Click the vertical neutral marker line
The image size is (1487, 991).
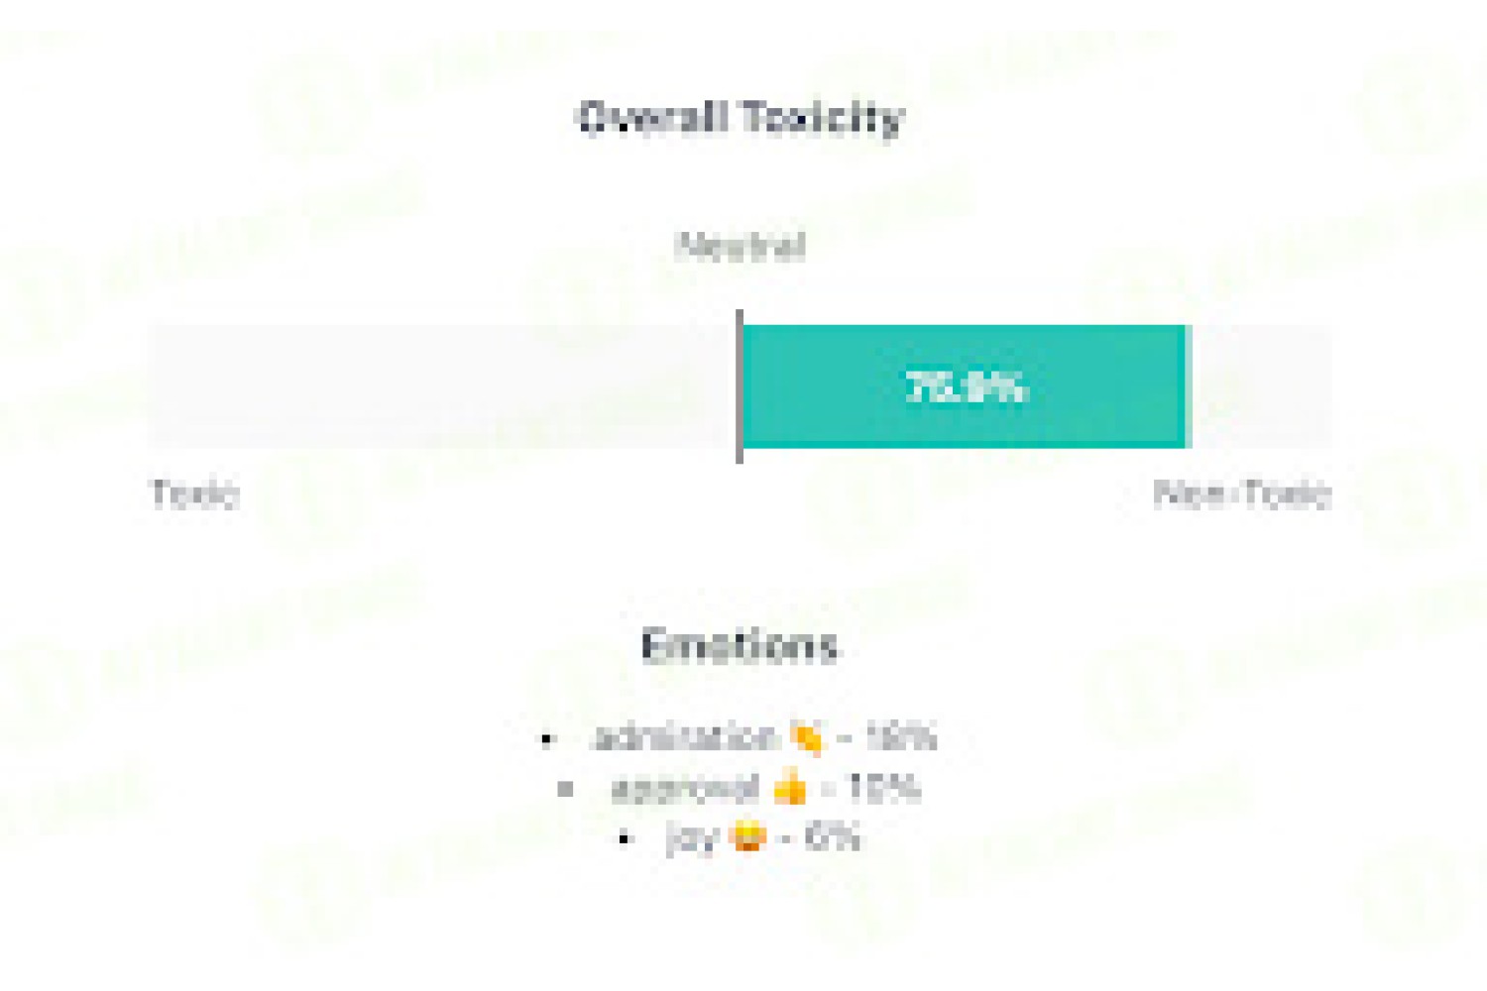click(740, 386)
